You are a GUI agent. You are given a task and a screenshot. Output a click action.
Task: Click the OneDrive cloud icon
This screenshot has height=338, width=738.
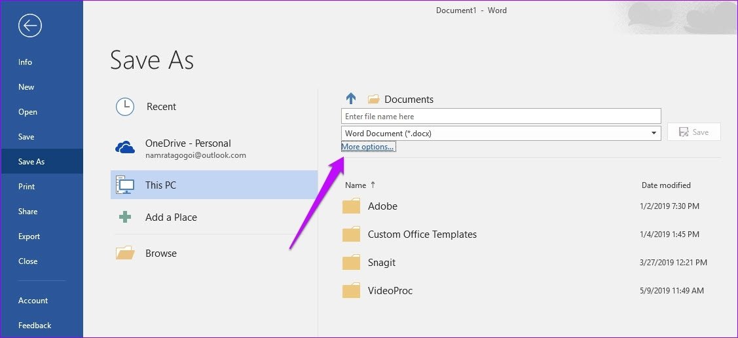coord(125,148)
